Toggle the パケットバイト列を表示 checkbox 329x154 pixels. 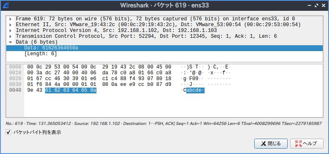pyautogui.click(x=8, y=132)
